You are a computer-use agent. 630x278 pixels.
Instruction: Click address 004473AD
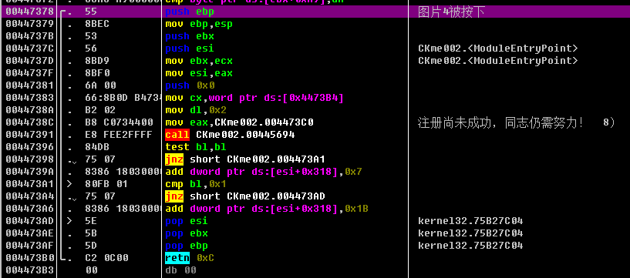pyautogui.click(x=30, y=221)
